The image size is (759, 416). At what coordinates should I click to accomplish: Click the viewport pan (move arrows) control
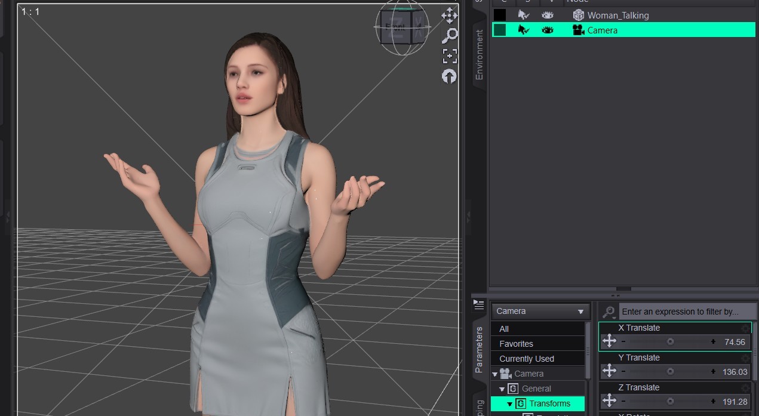[x=449, y=15]
